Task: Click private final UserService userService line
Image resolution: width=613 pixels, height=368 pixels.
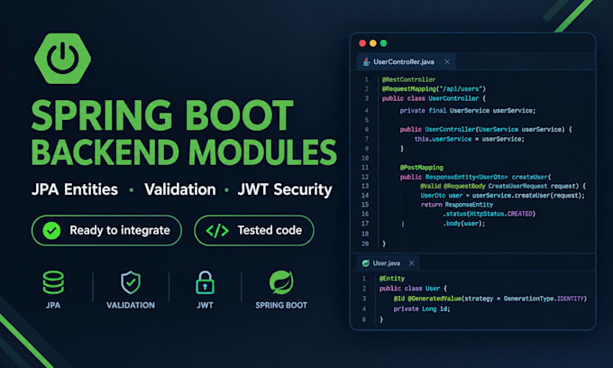Action: 468,111
